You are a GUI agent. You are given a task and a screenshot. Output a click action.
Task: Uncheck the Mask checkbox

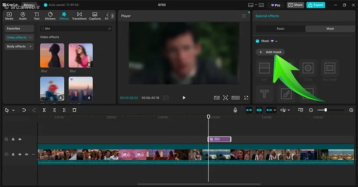[257, 41]
